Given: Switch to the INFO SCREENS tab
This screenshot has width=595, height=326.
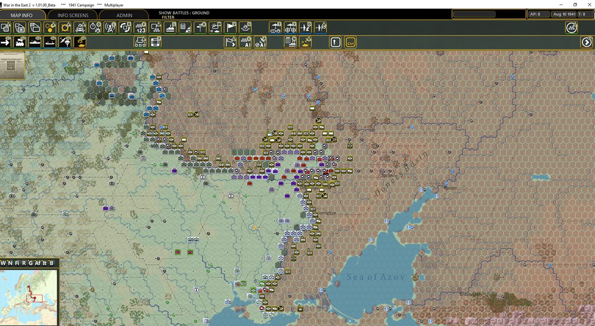Looking at the screenshot, I should (73, 15).
